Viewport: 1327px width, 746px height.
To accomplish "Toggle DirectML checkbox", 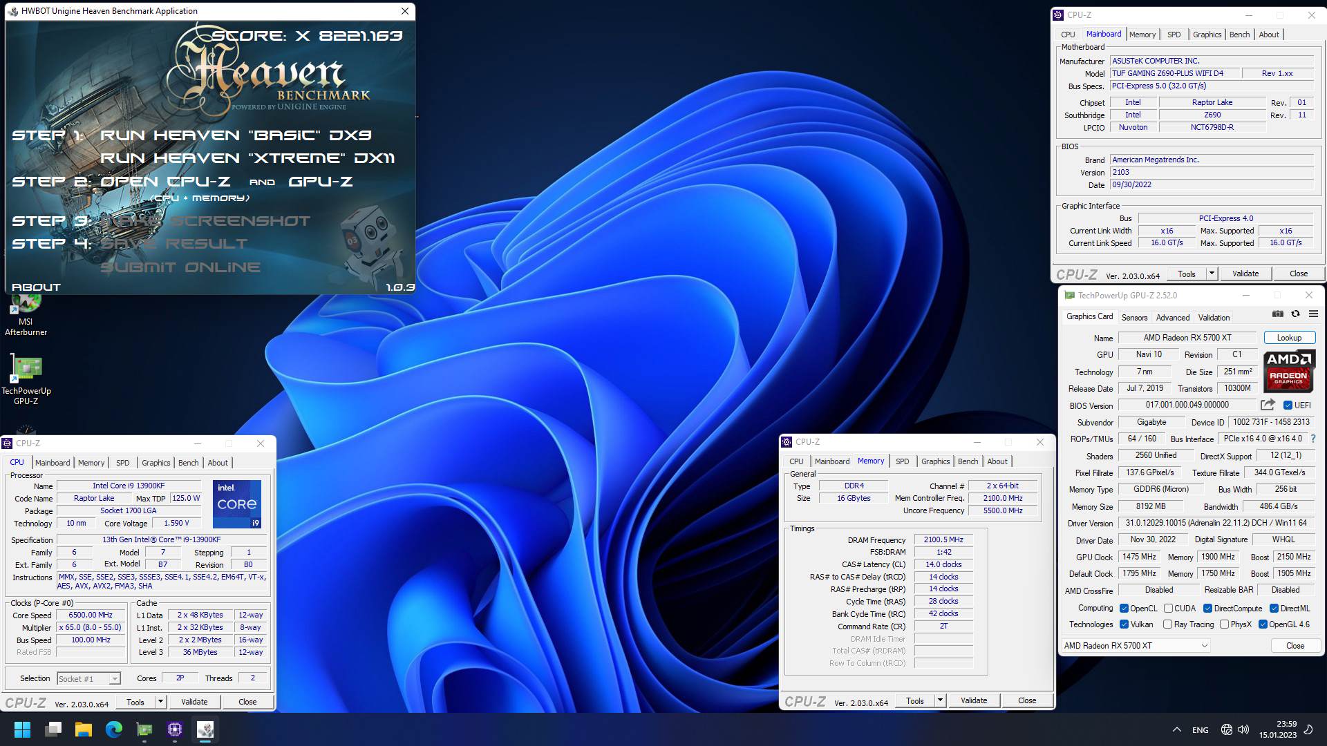I will (1274, 609).
